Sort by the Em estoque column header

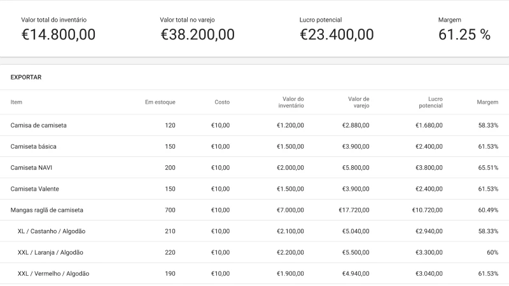tap(160, 102)
